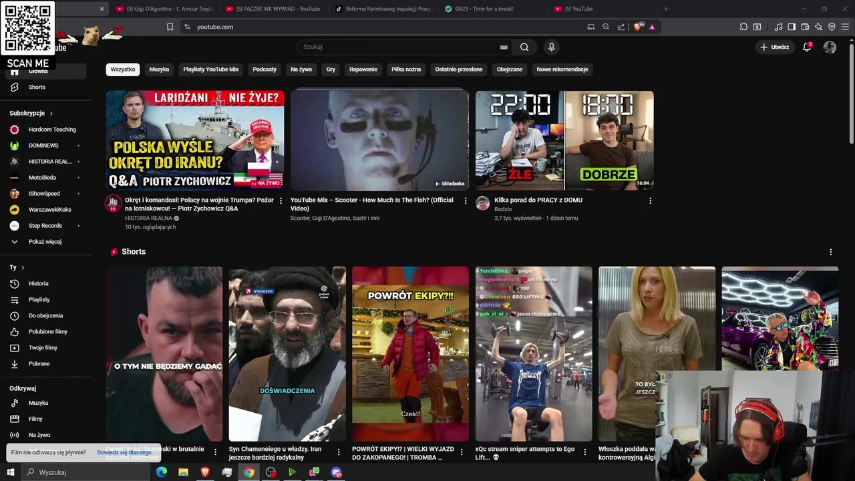
Task: Switch to the PĄCZEK WK WYWIAD tab
Action: [274, 9]
